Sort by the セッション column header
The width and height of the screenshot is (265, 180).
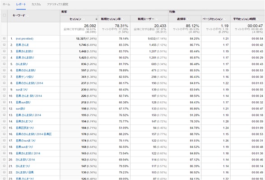point(75,19)
